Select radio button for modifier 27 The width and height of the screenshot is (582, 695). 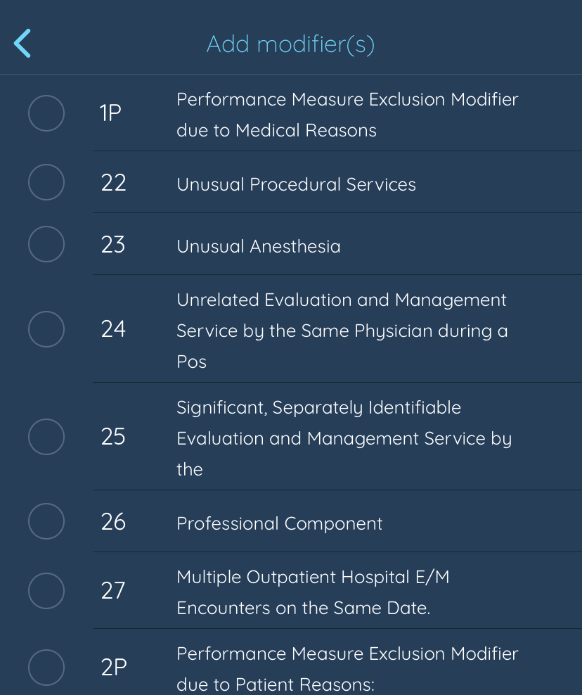[x=46, y=591]
